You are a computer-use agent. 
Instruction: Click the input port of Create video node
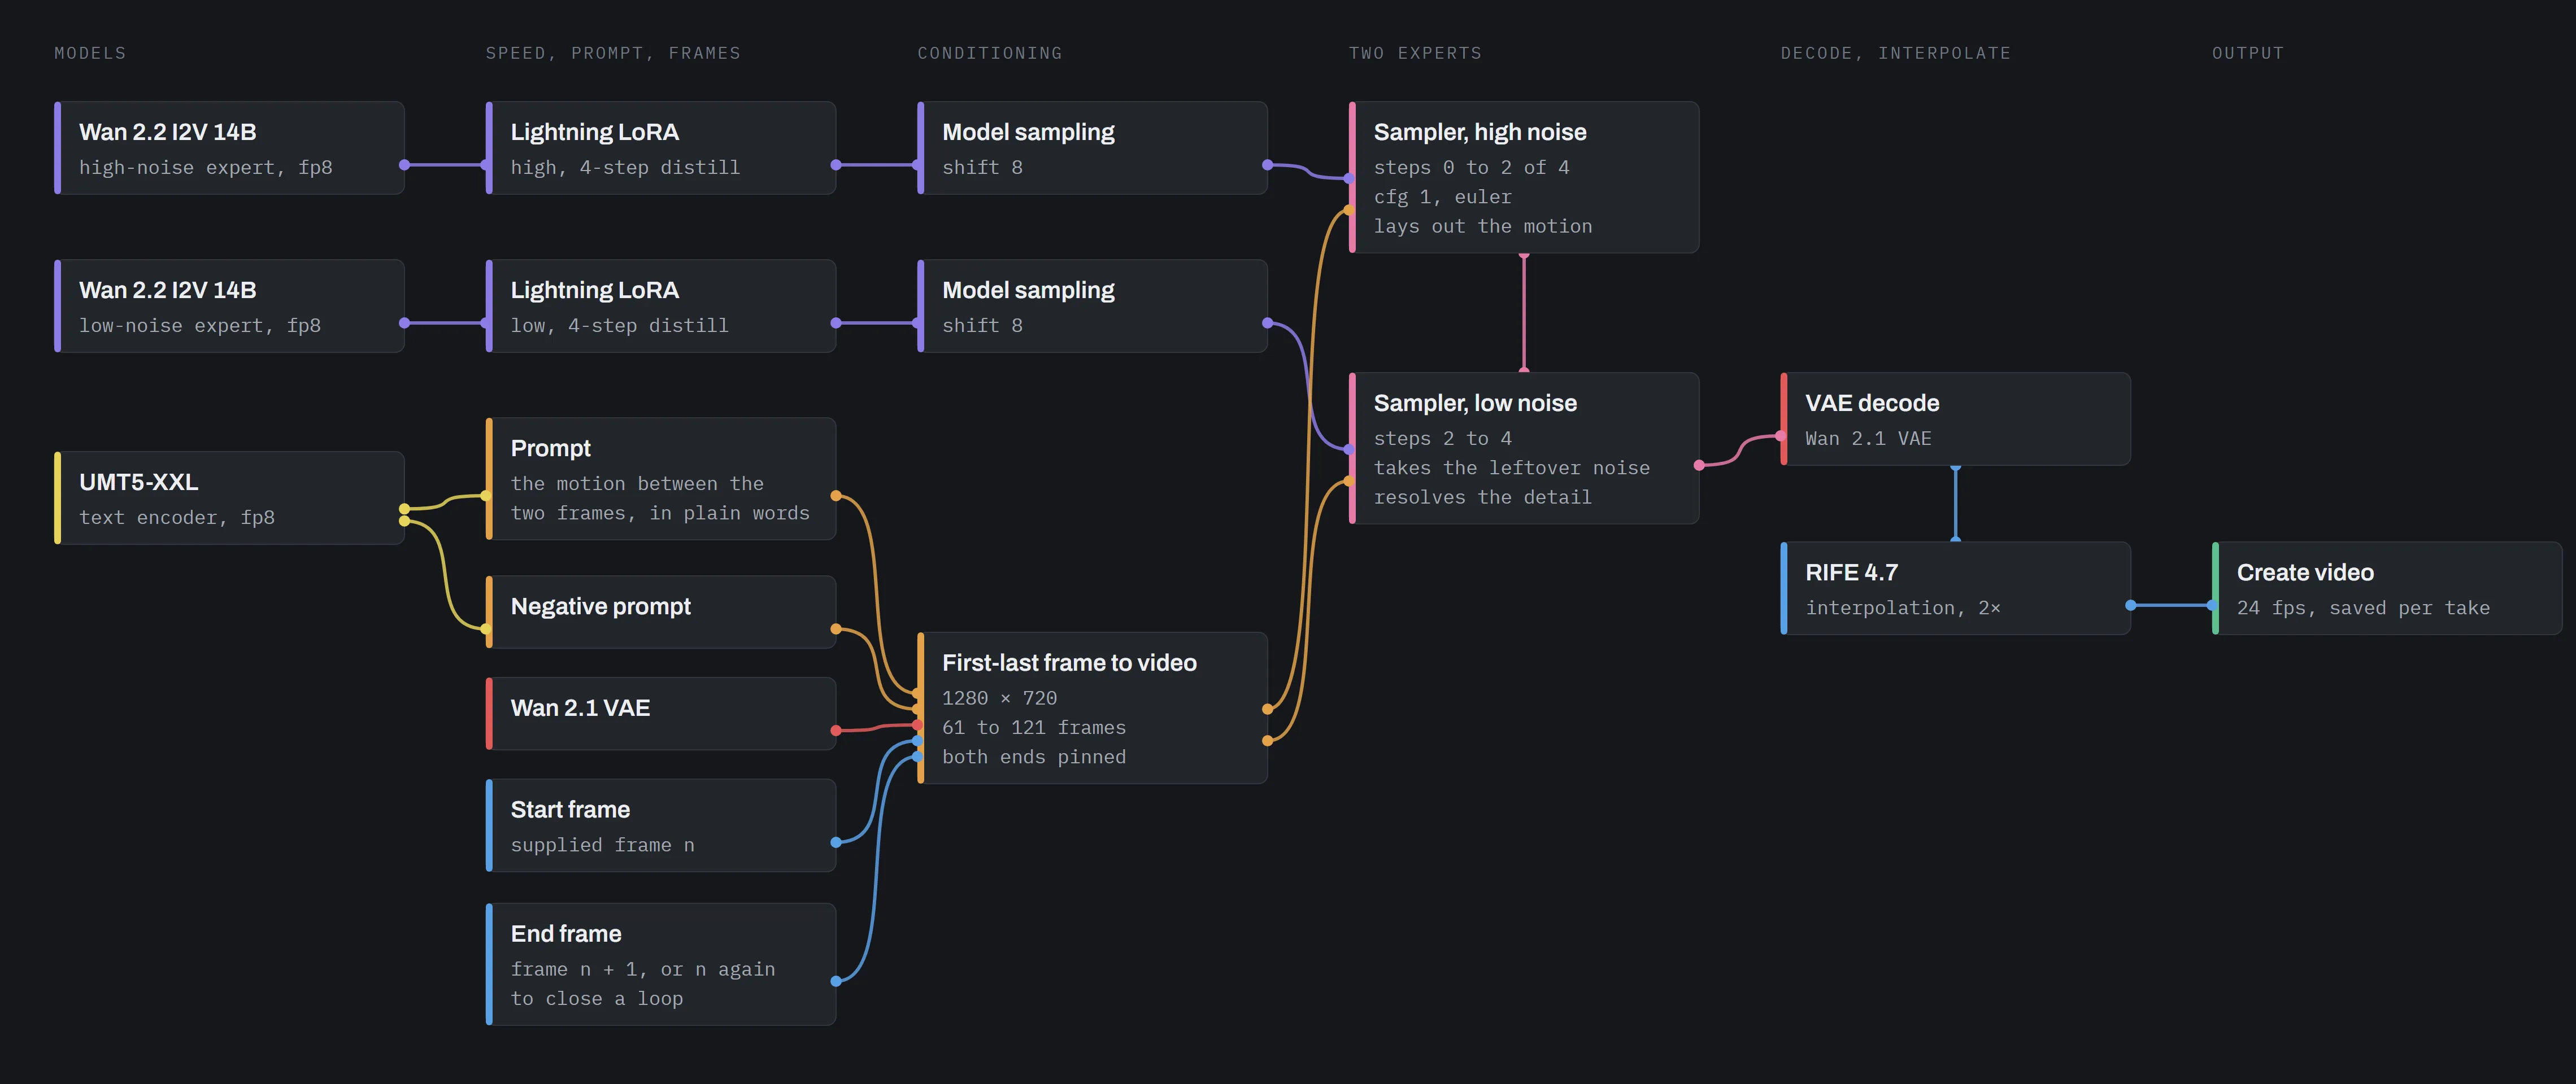point(2212,605)
